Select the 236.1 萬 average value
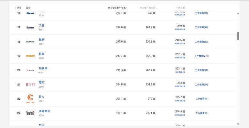Screen dimensions: 249x128 (x=151, y=113)
